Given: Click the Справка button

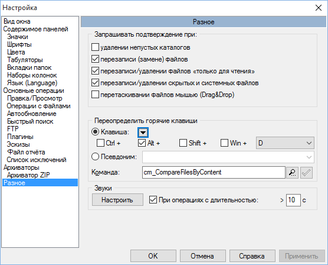Looking at the screenshot, I should pyautogui.click(x=252, y=256).
